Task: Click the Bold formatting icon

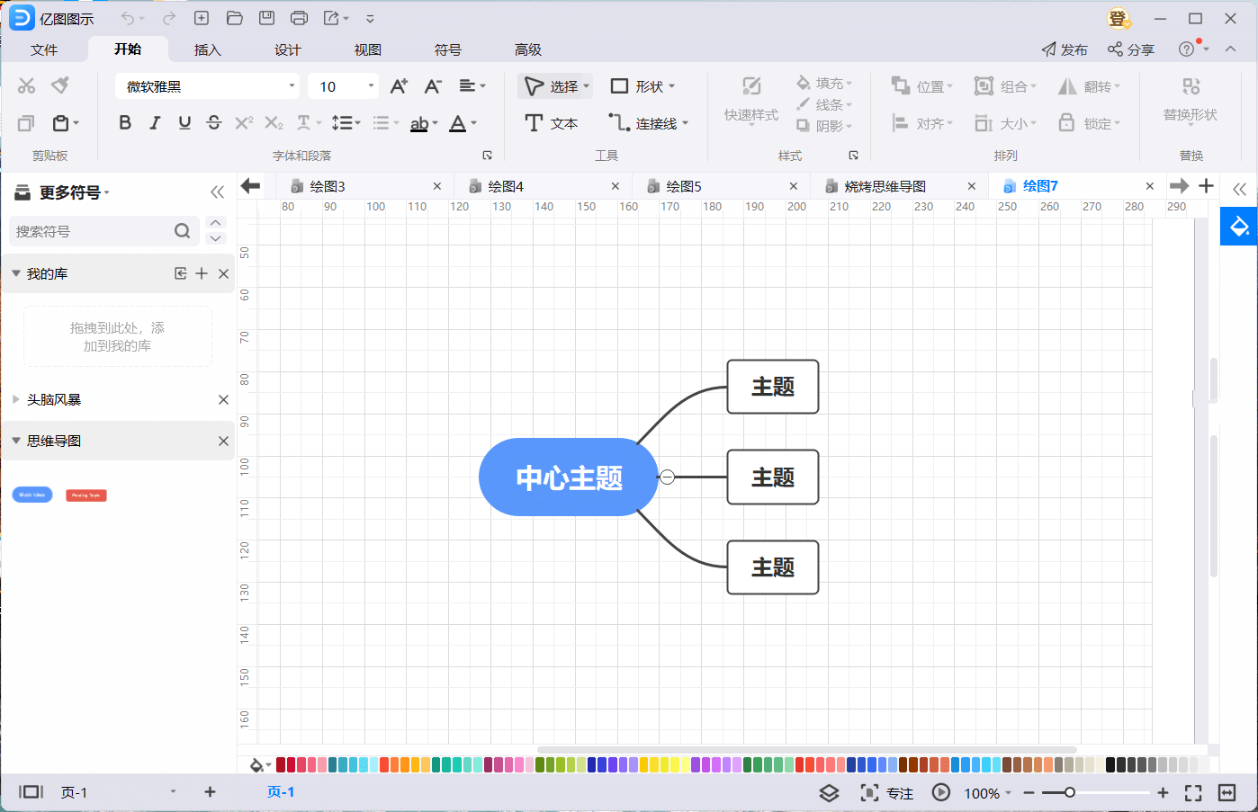Action: click(x=125, y=123)
